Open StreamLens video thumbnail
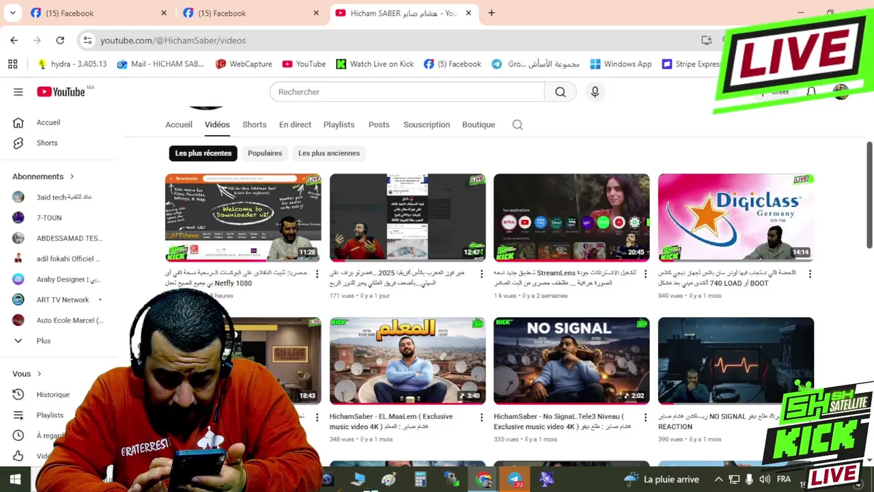 (x=572, y=217)
